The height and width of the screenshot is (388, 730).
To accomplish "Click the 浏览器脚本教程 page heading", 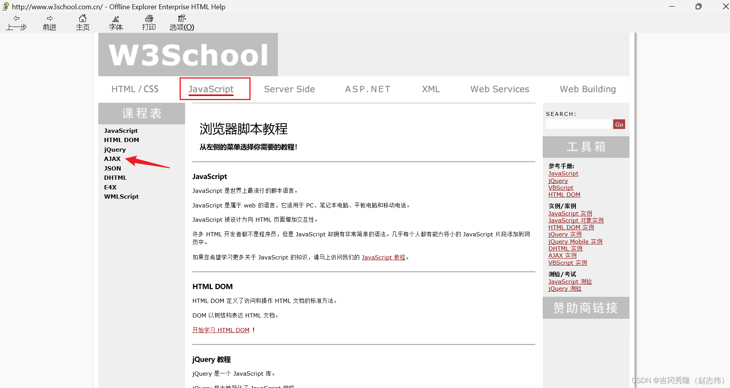I will pyautogui.click(x=244, y=129).
